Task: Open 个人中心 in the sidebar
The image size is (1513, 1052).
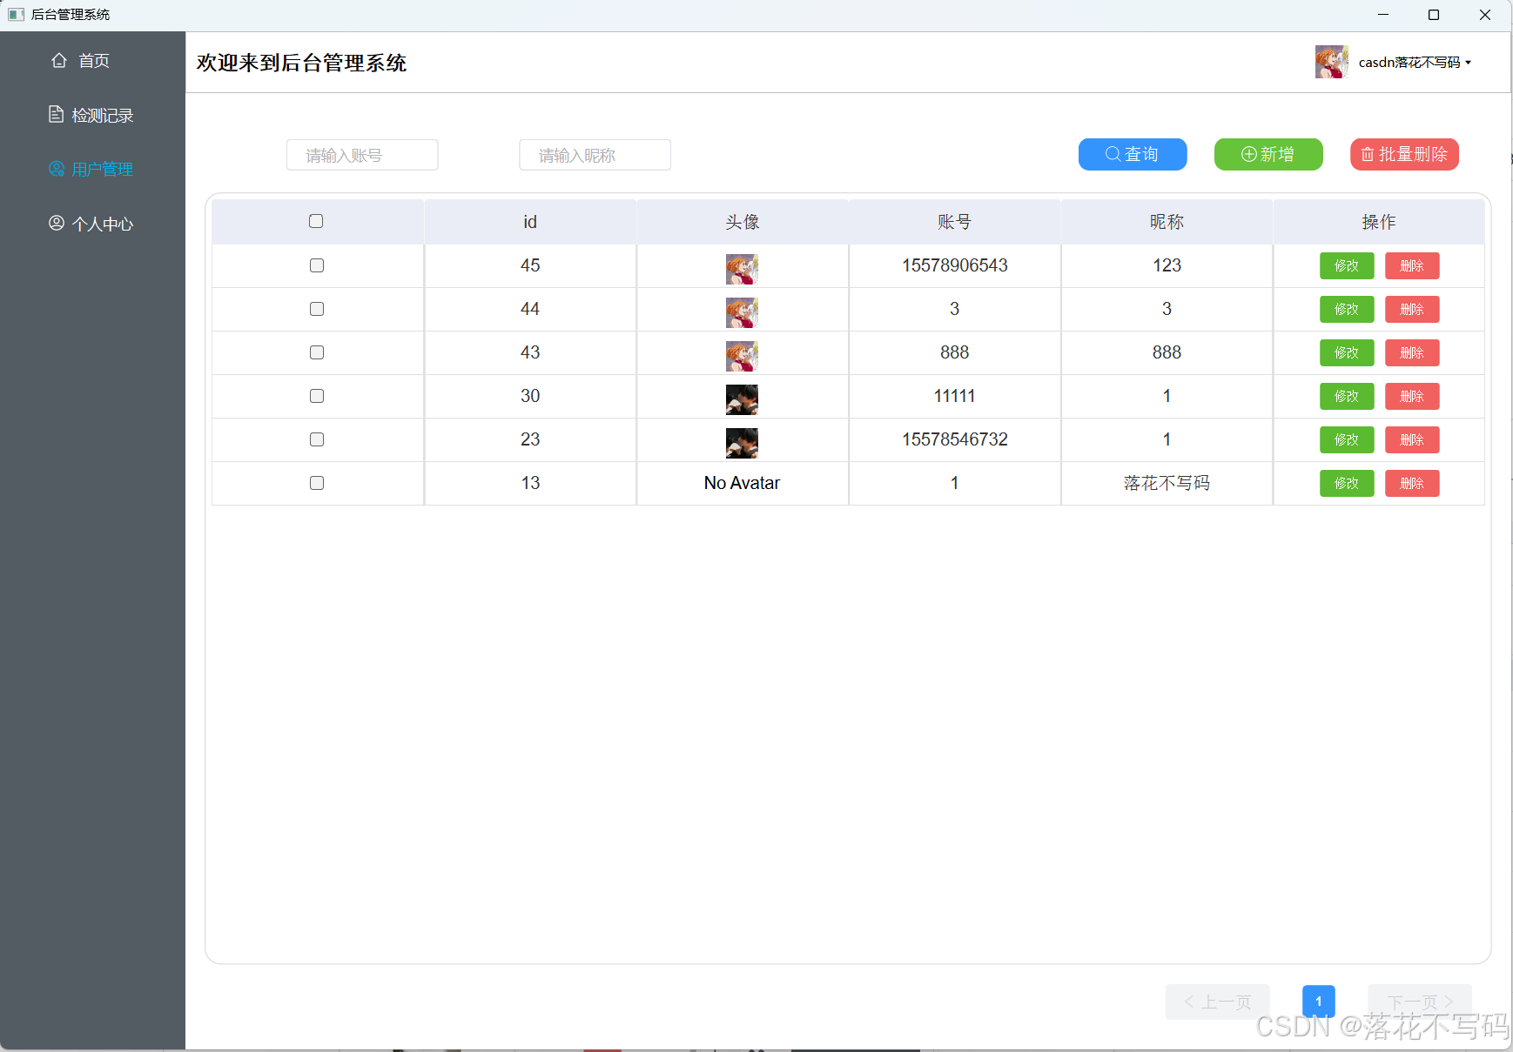Action: click(92, 224)
